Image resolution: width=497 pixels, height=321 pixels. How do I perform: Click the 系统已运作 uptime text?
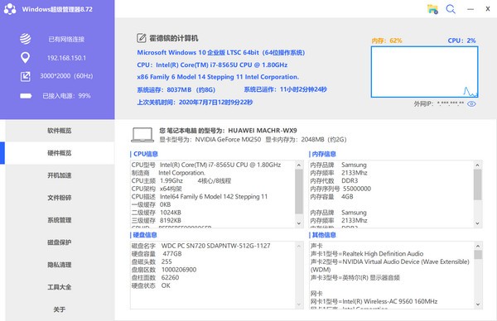[285, 89]
